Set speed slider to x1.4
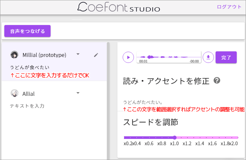This screenshot has width=246, height=160. tap(200, 138)
